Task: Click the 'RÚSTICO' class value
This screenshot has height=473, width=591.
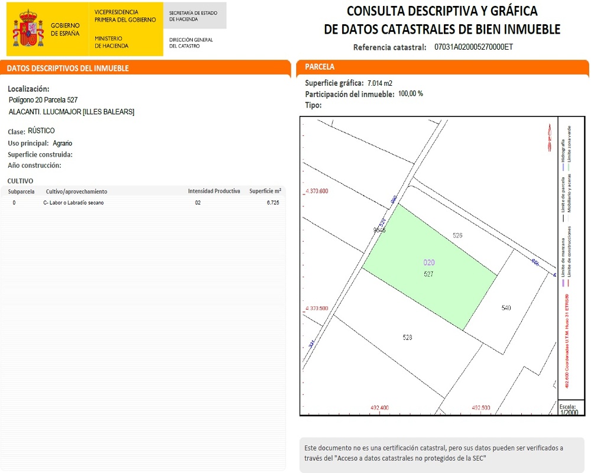Action: 41,131
